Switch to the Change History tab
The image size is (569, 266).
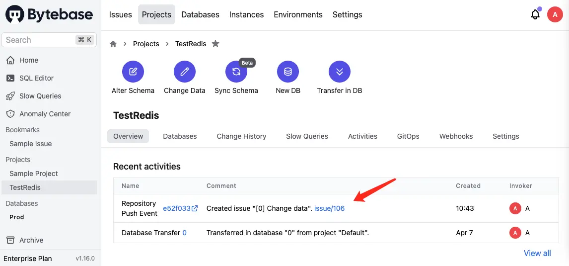tap(241, 136)
